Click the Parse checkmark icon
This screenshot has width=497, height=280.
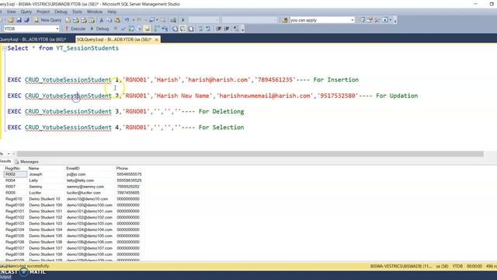123,29
